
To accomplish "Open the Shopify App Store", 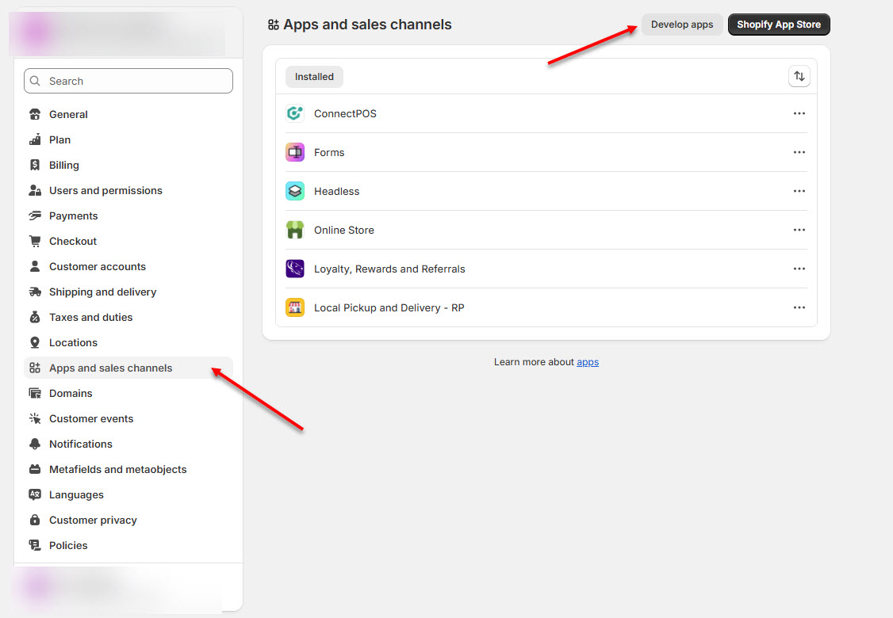I will point(779,25).
